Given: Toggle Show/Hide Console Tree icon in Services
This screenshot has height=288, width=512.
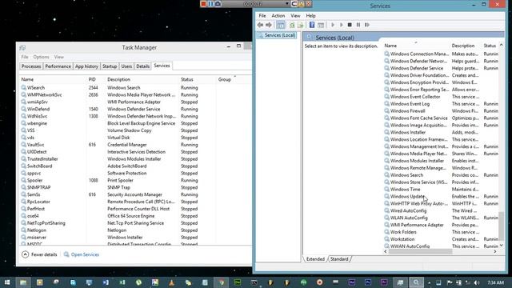Looking at the screenshot, I should (281, 25).
